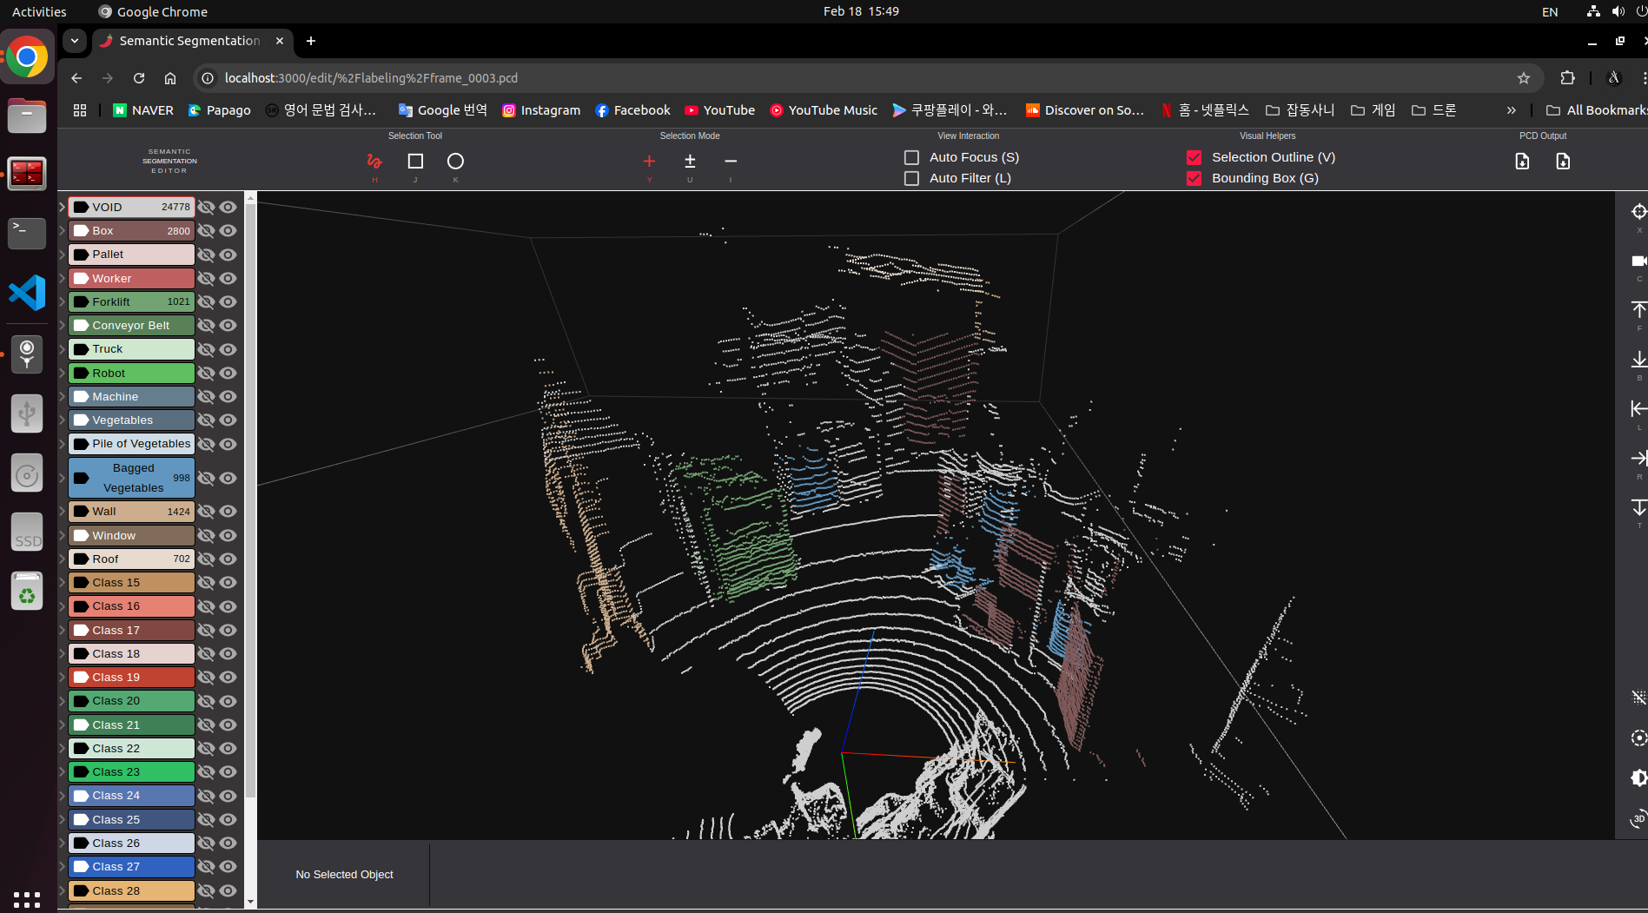
Task: Click the target view icon at right
Action: tap(1638, 212)
